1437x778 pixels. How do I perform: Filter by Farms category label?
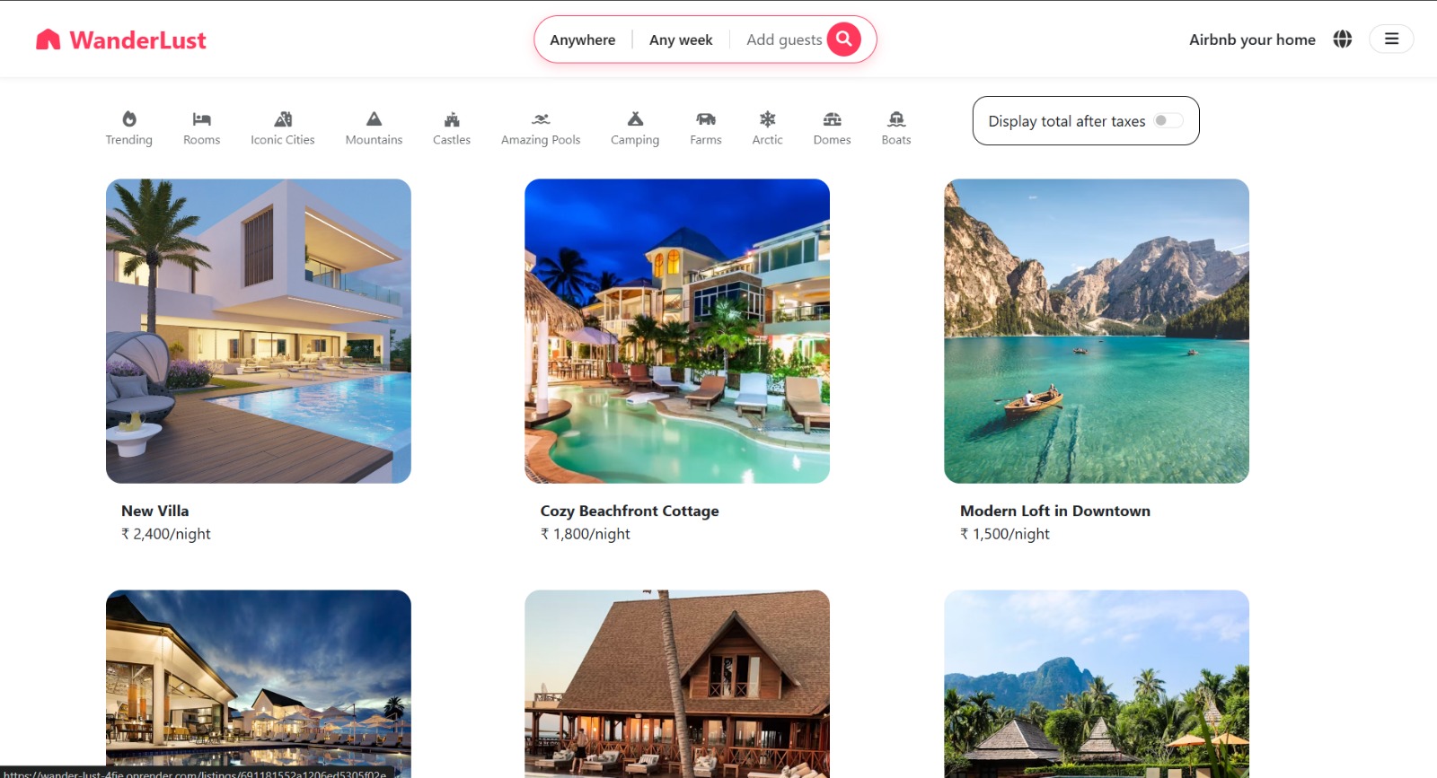(706, 140)
